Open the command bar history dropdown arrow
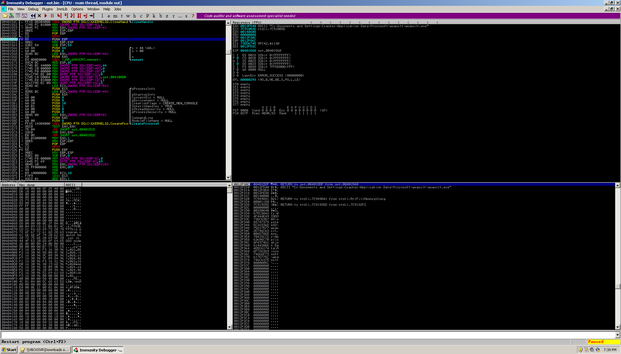 click(618, 335)
